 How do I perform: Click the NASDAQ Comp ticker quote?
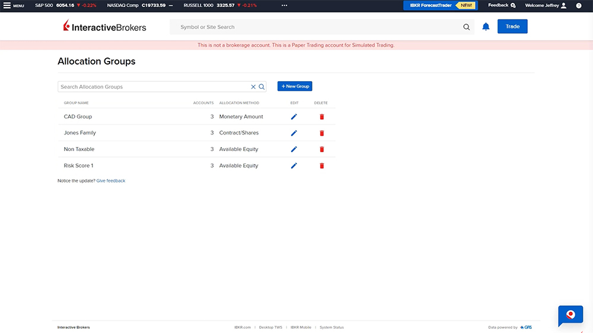click(x=139, y=5)
